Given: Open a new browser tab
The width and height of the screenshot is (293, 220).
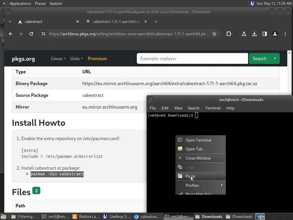Looking at the screenshot, I should coord(156,22).
